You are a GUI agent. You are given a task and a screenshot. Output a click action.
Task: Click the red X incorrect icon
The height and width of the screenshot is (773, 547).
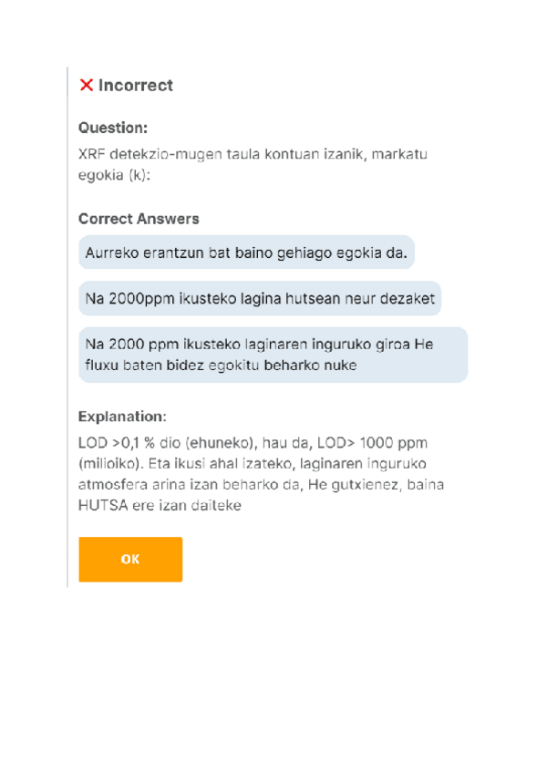click(x=86, y=85)
